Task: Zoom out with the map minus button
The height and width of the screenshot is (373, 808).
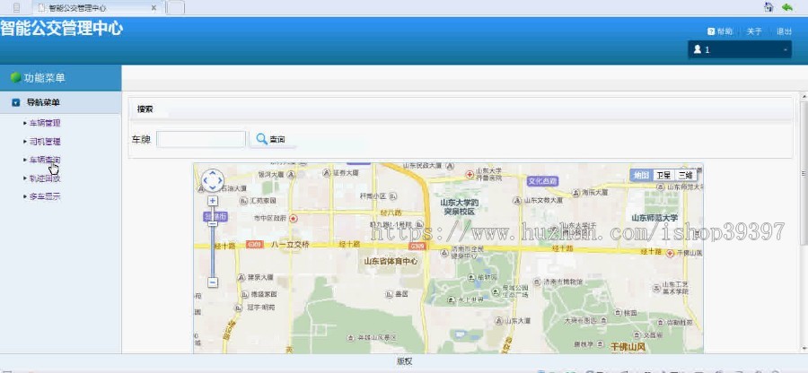Action: pyautogui.click(x=213, y=282)
